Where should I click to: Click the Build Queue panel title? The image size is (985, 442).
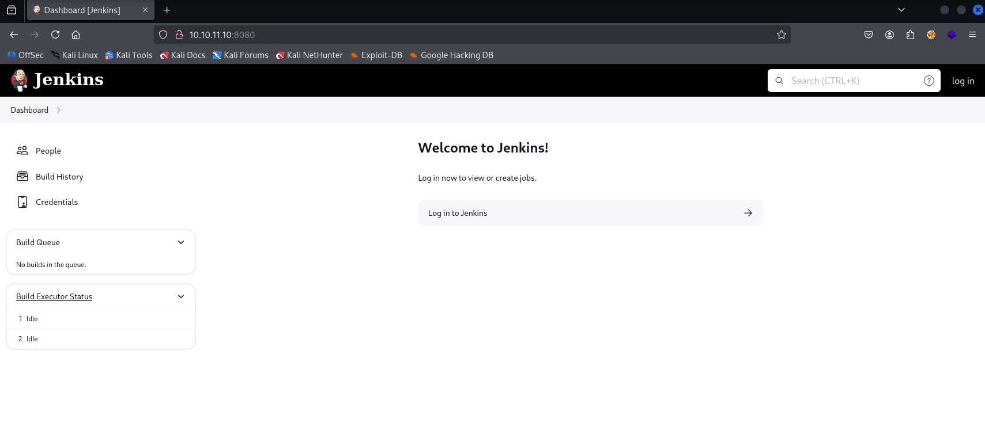point(38,242)
